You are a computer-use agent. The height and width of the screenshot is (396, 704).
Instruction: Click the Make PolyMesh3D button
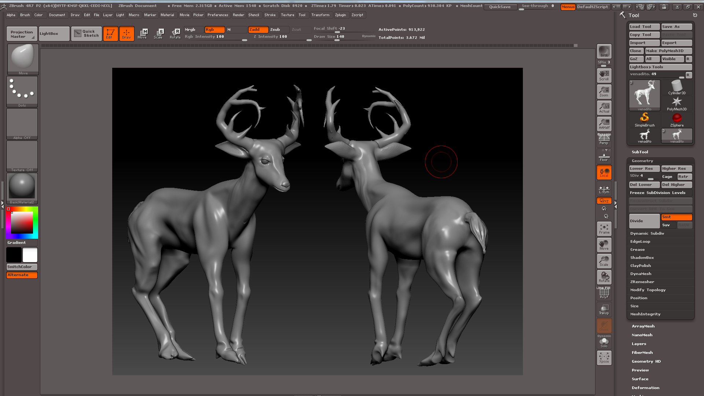[x=668, y=51]
